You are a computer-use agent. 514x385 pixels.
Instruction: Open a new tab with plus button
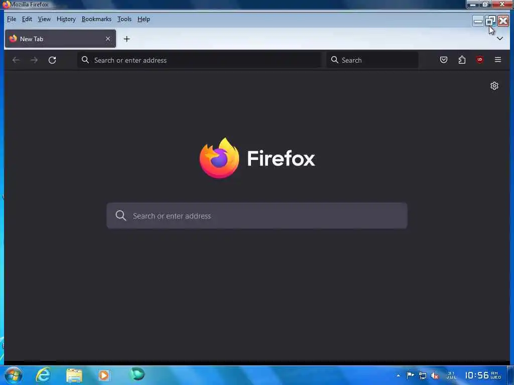pyautogui.click(x=127, y=39)
